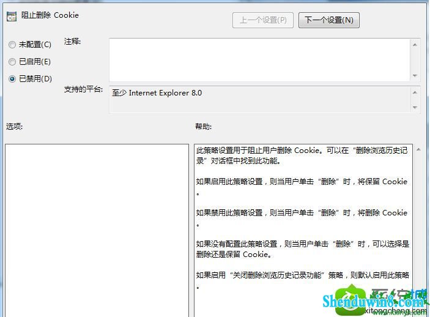Click the 下一个设置(N) button
Image resolution: width=430 pixels, height=317 pixels.
tap(329, 20)
